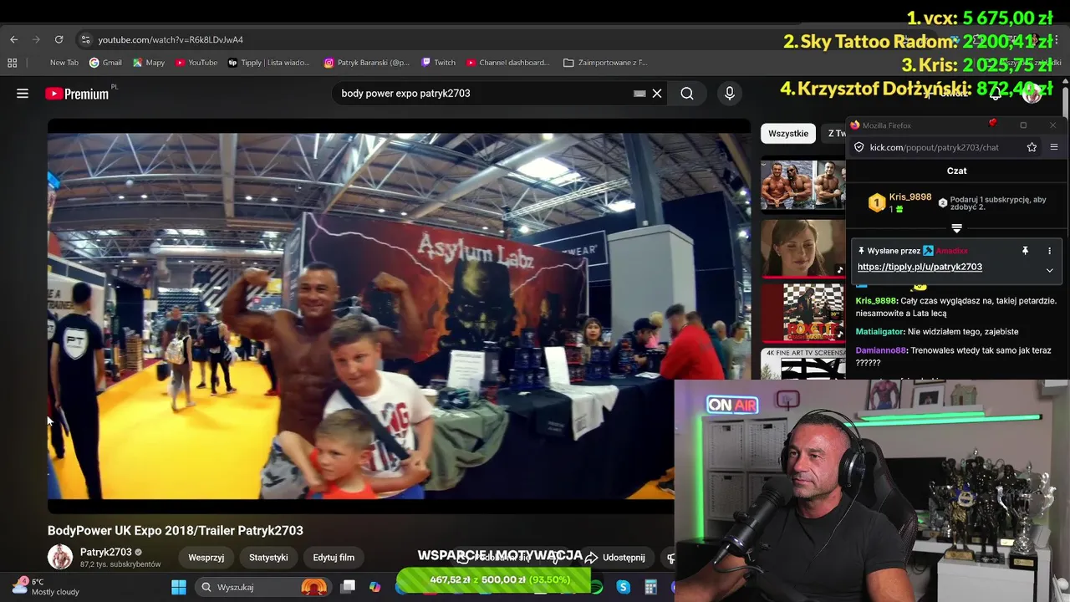Open pinned message more options menu
Screen dimensions: 1070x602
point(1049,251)
